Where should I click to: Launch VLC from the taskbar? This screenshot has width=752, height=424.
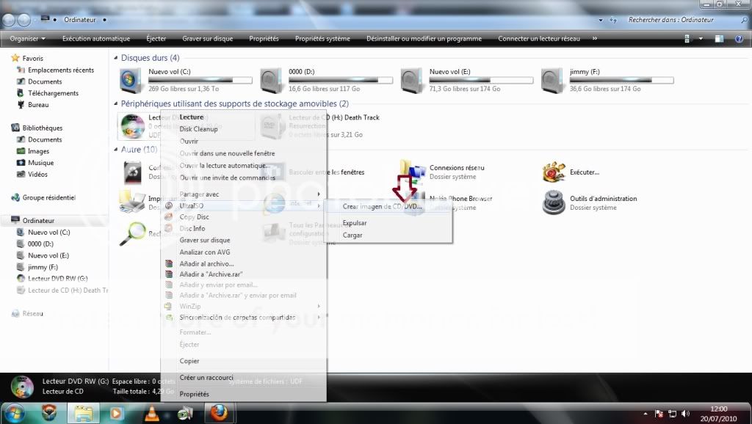152,413
